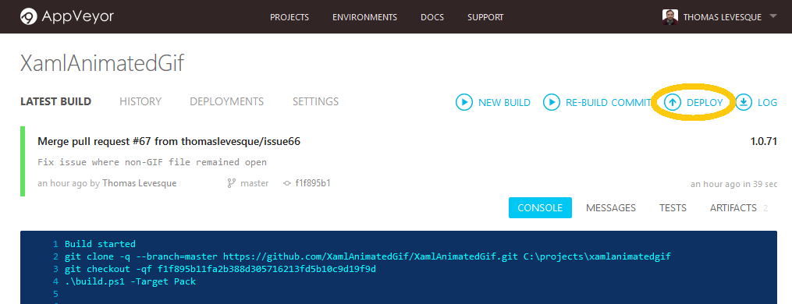The width and height of the screenshot is (792, 304).
Task: Click the Re-Build Commit play icon
Action: pos(552,103)
